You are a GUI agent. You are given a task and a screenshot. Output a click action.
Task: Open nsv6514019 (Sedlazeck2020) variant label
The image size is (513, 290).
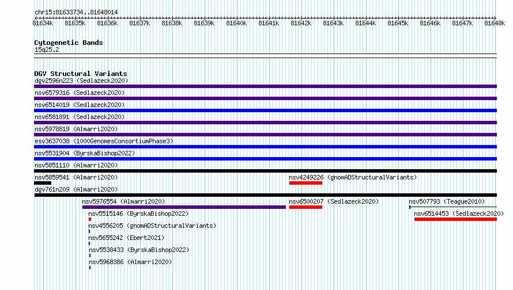click(x=80, y=105)
